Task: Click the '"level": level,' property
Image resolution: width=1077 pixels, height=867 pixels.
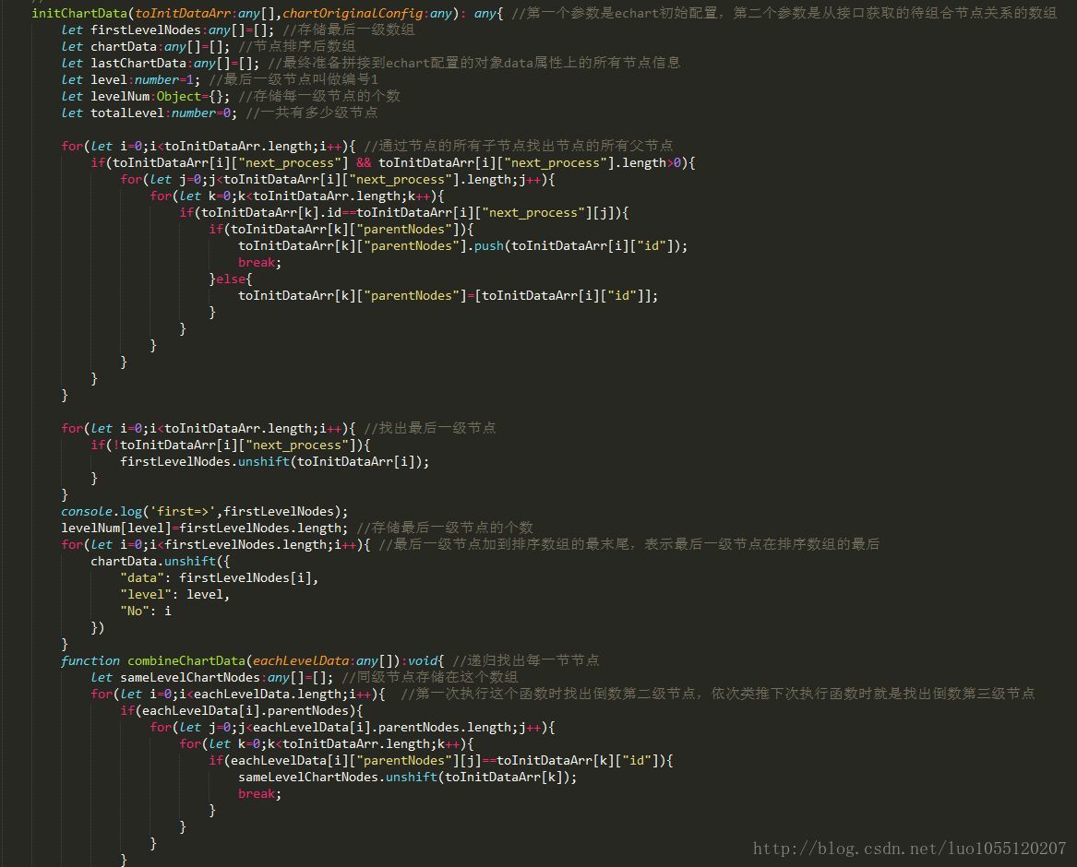Action: click(175, 595)
